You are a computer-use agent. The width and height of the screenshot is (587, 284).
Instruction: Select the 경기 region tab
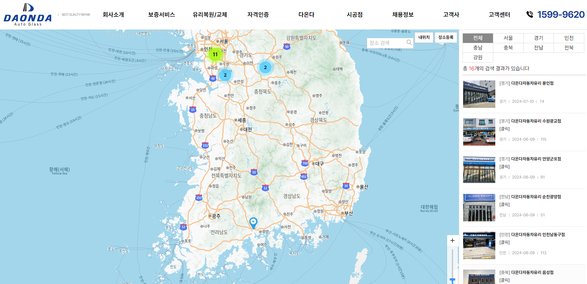[x=538, y=38]
